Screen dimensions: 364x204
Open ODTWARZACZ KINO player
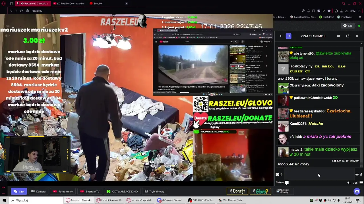click(x=122, y=192)
